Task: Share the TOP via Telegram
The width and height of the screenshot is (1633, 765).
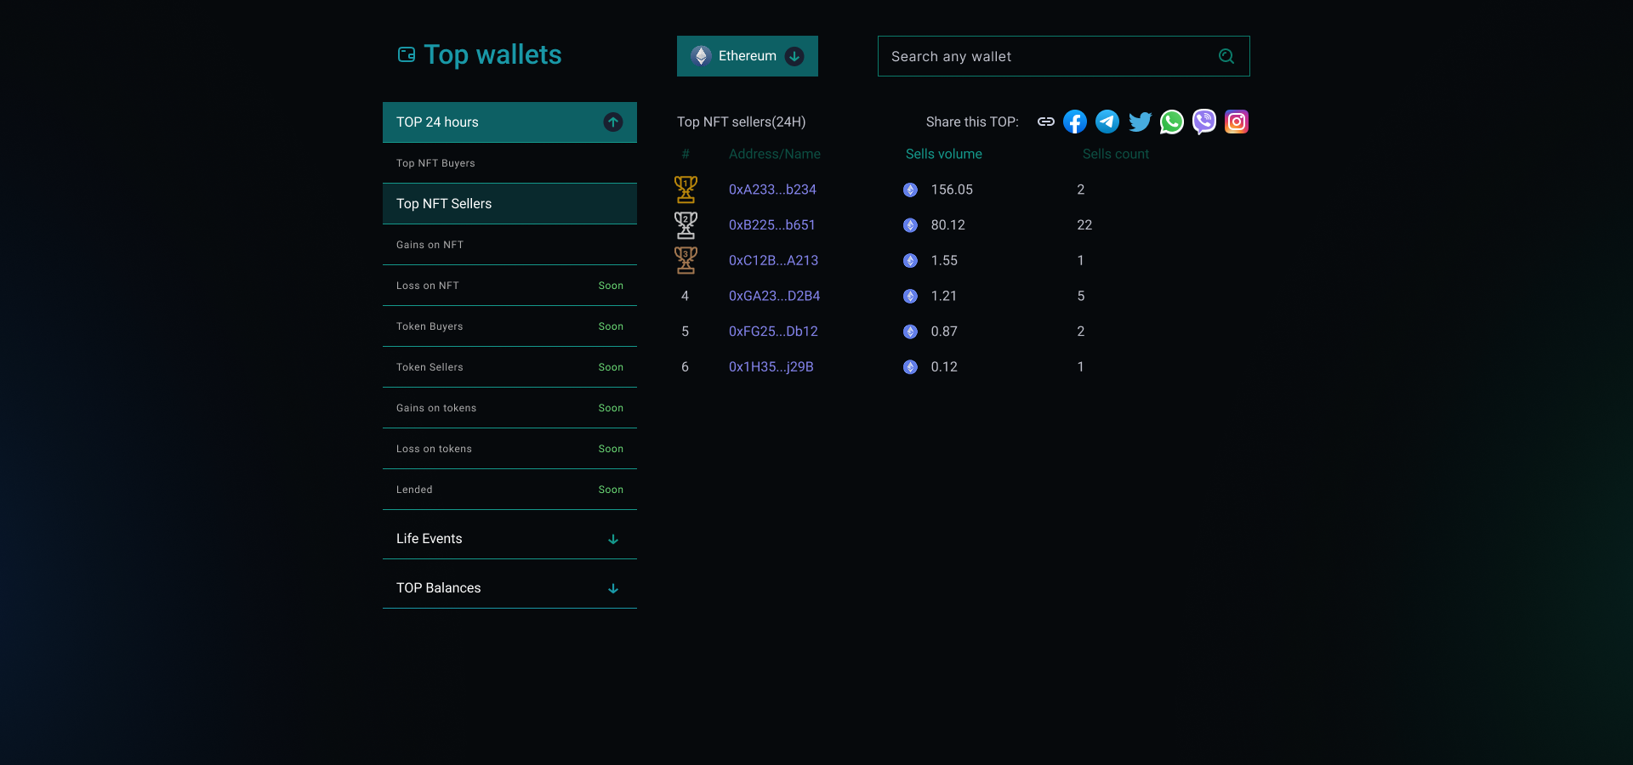Action: (1107, 122)
